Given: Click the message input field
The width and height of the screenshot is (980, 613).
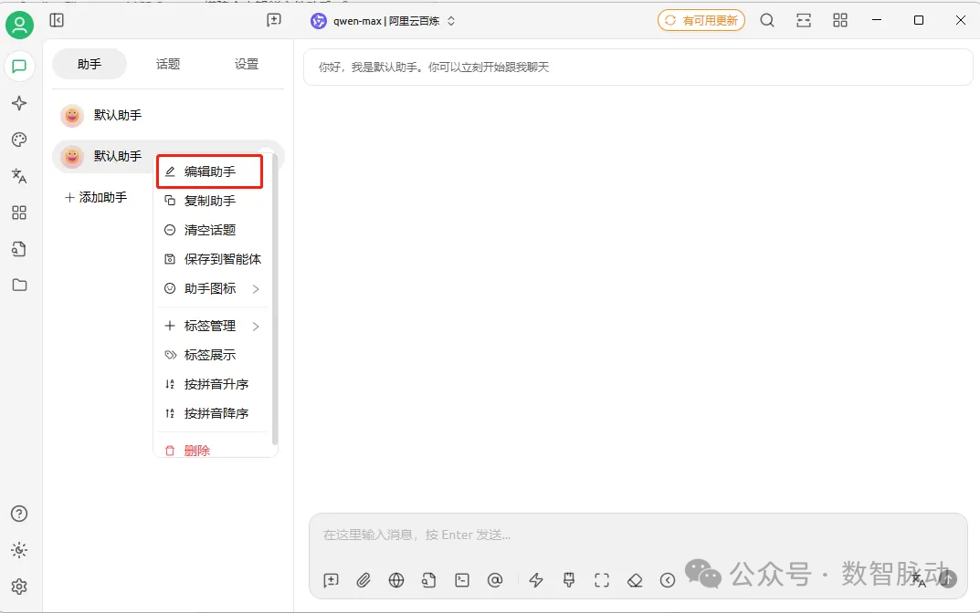Looking at the screenshot, I should tap(548, 535).
